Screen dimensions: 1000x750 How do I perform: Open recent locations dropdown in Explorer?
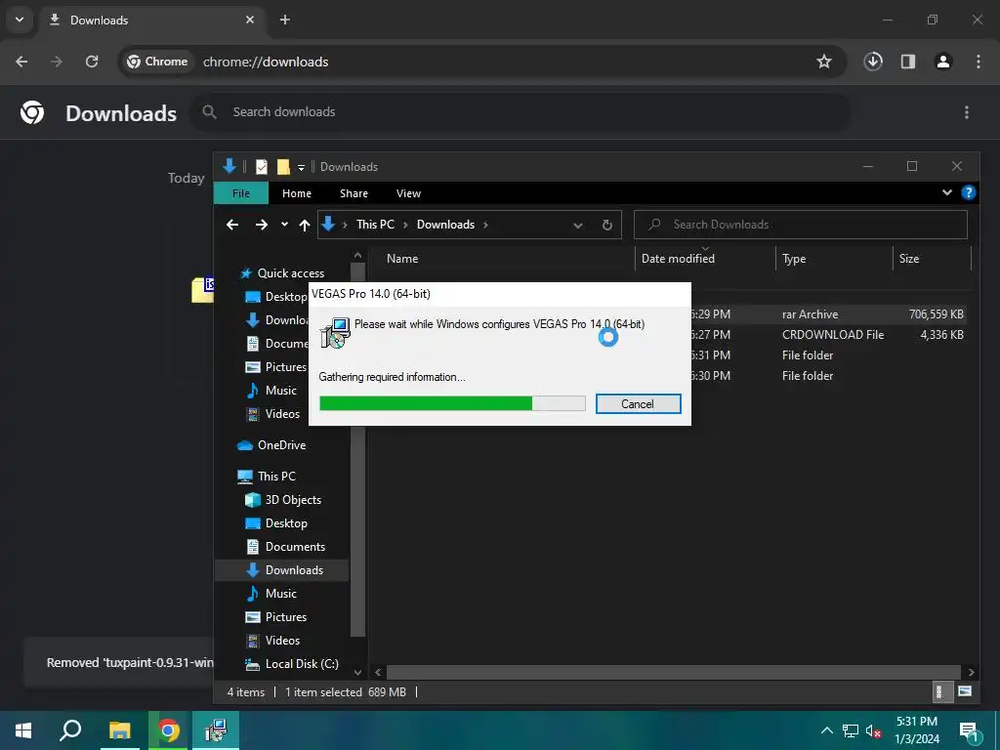point(284,225)
